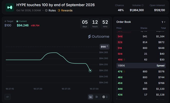Select the 51¢ ask price
The width and height of the screenshot is (170, 103).
(120, 48)
